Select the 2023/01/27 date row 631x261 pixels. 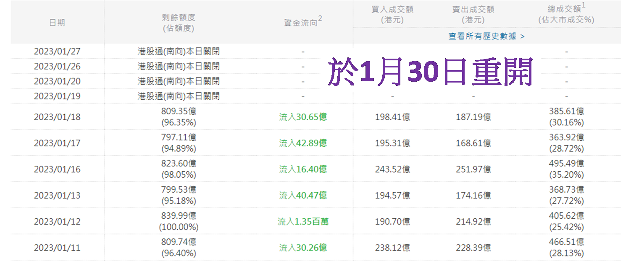coord(57,52)
